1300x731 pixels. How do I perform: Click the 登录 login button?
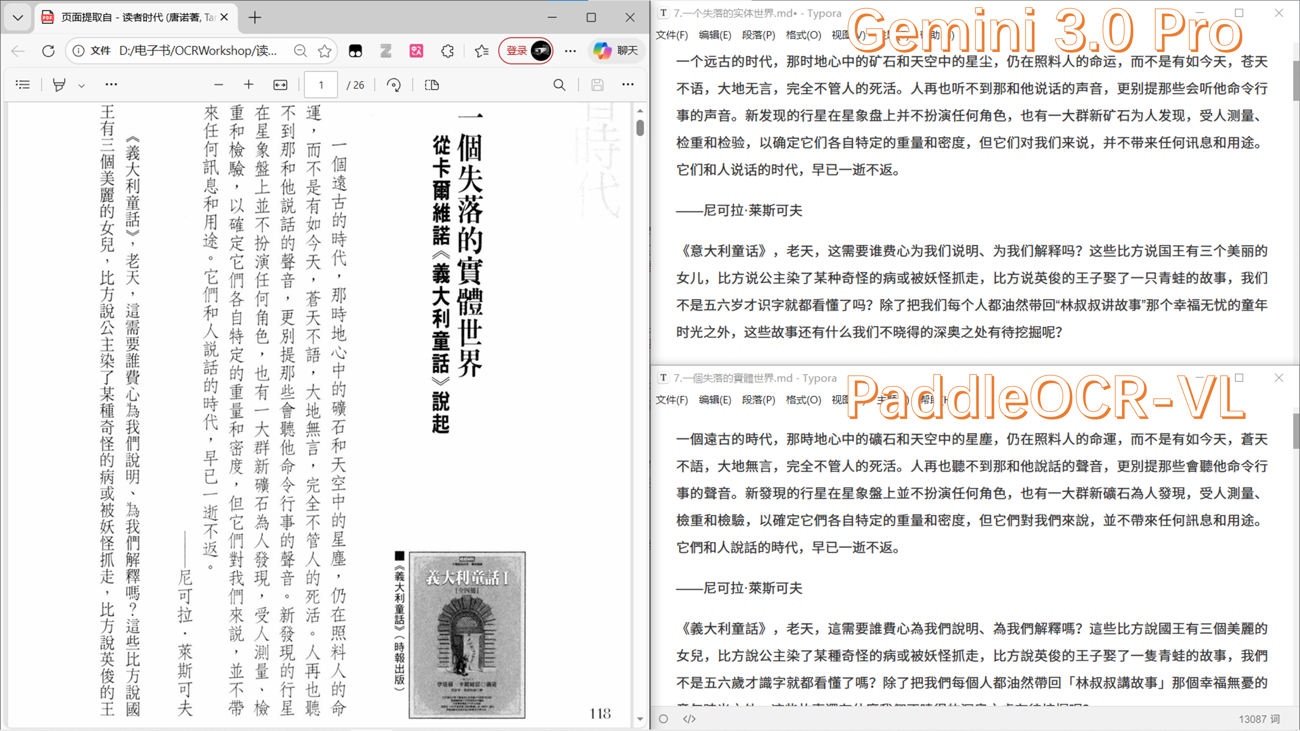[x=517, y=50]
